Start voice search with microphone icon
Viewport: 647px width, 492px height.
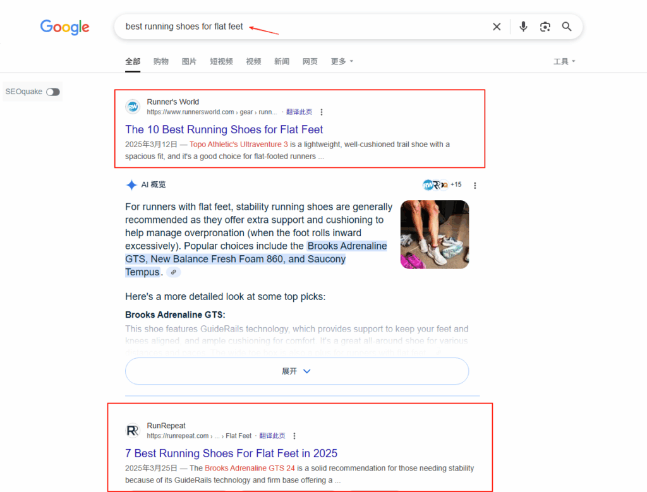523,27
